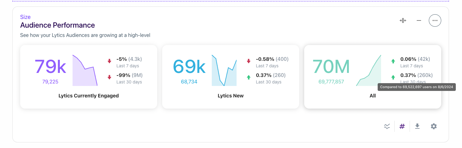Click the green up arrow beside 0.06%

[393, 61]
